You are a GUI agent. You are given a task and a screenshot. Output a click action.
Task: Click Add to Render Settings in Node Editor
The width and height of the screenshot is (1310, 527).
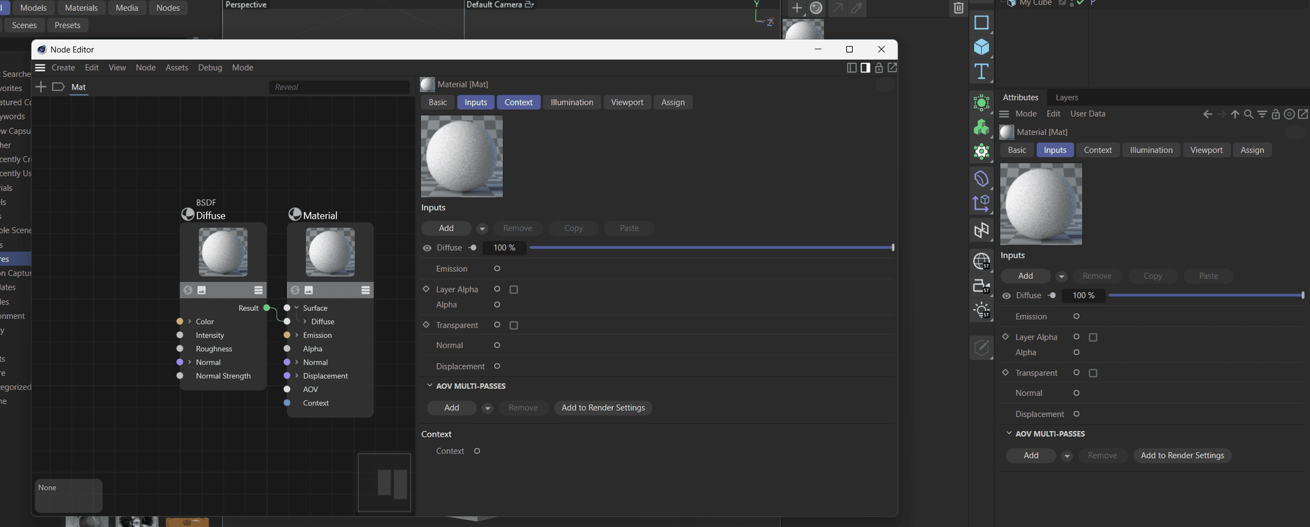pos(603,408)
